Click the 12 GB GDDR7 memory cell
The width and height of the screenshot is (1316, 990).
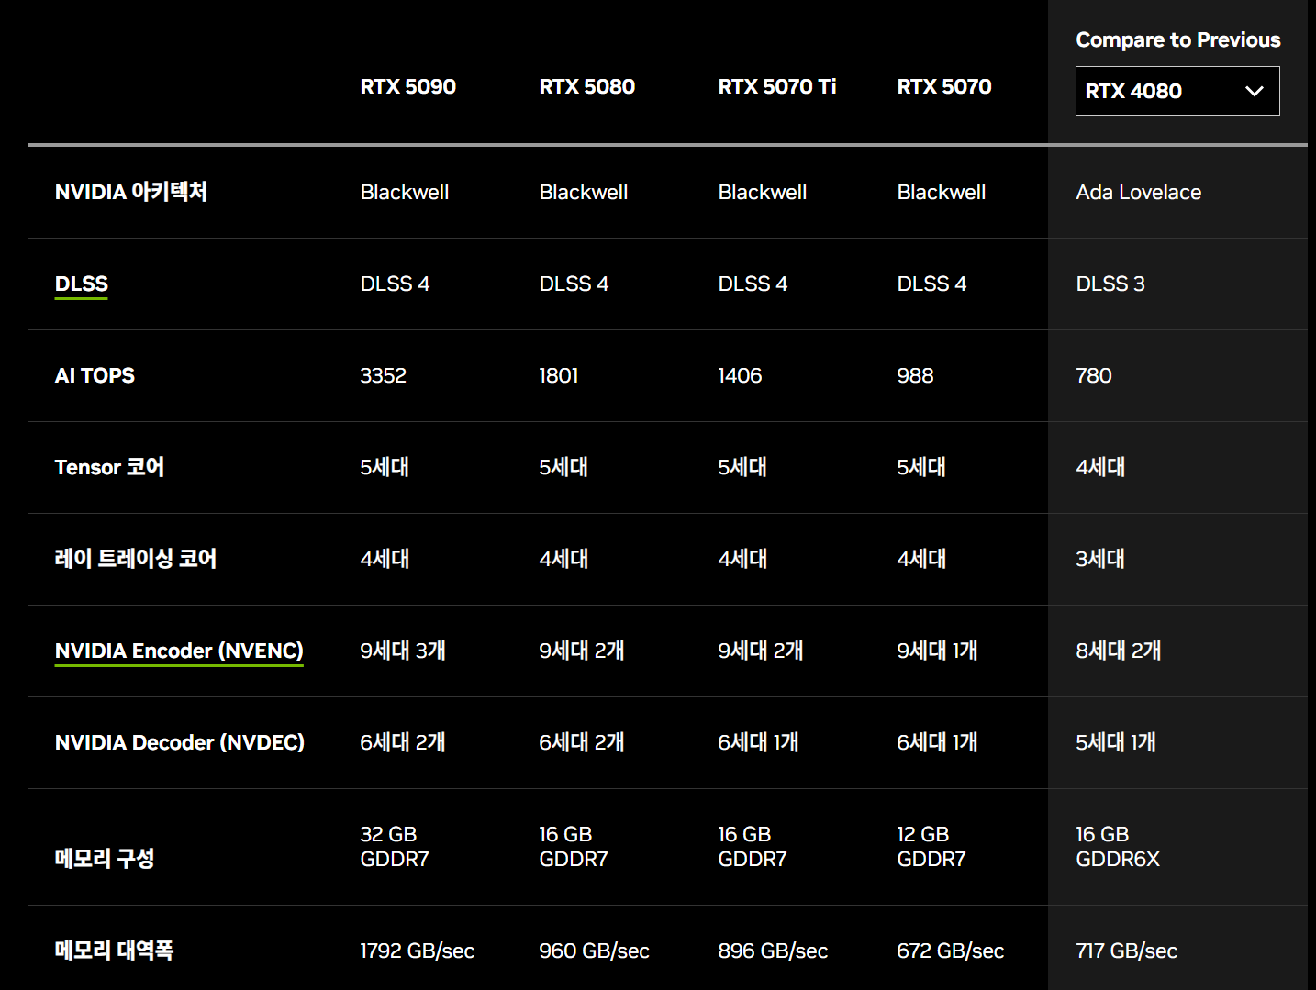tap(931, 846)
